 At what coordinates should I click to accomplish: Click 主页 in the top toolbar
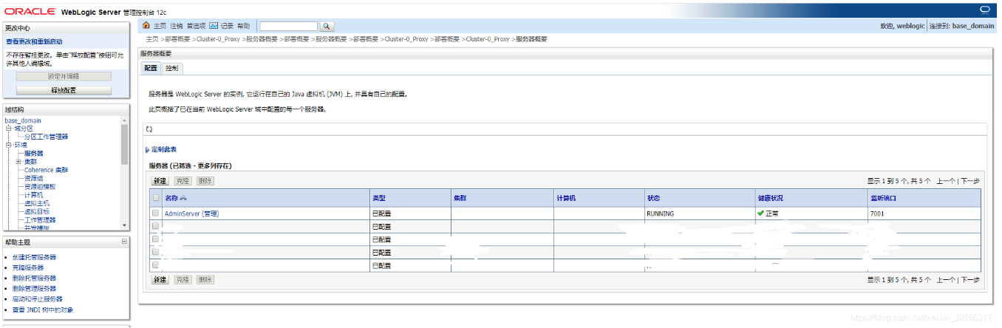click(x=160, y=26)
